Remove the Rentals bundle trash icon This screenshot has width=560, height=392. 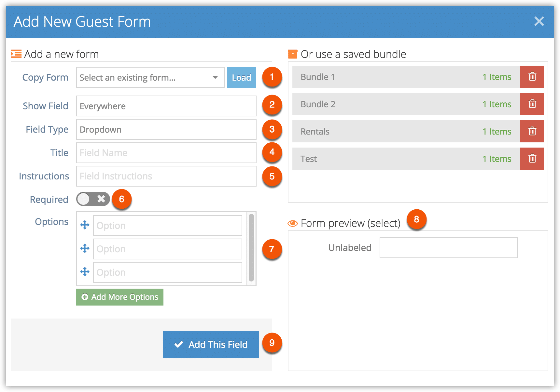click(532, 131)
